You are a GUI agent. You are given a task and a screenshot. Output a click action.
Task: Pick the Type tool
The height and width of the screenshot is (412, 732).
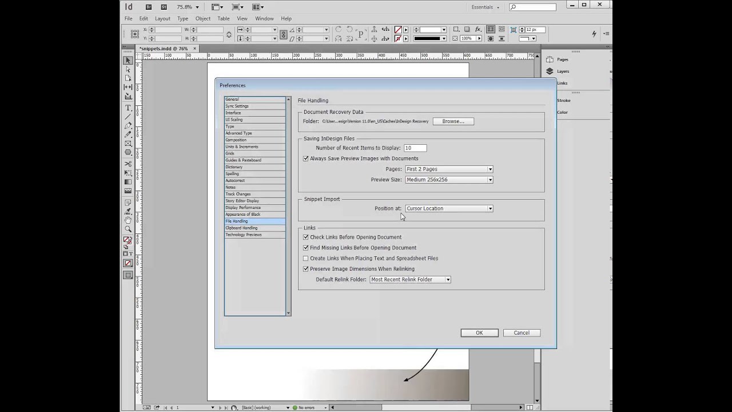(128, 108)
